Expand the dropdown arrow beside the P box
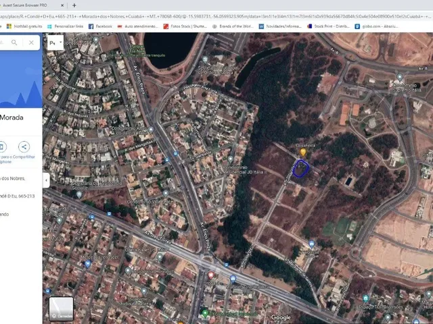The image size is (433, 324). pos(60,42)
